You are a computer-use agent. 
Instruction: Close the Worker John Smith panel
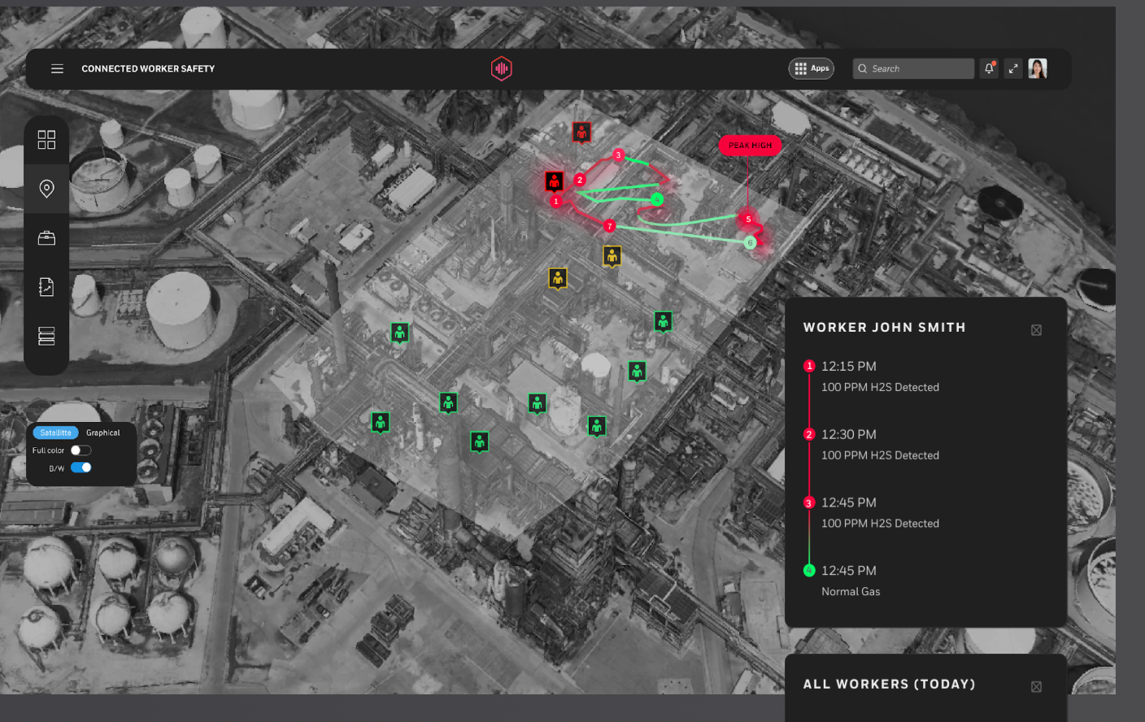1036,330
